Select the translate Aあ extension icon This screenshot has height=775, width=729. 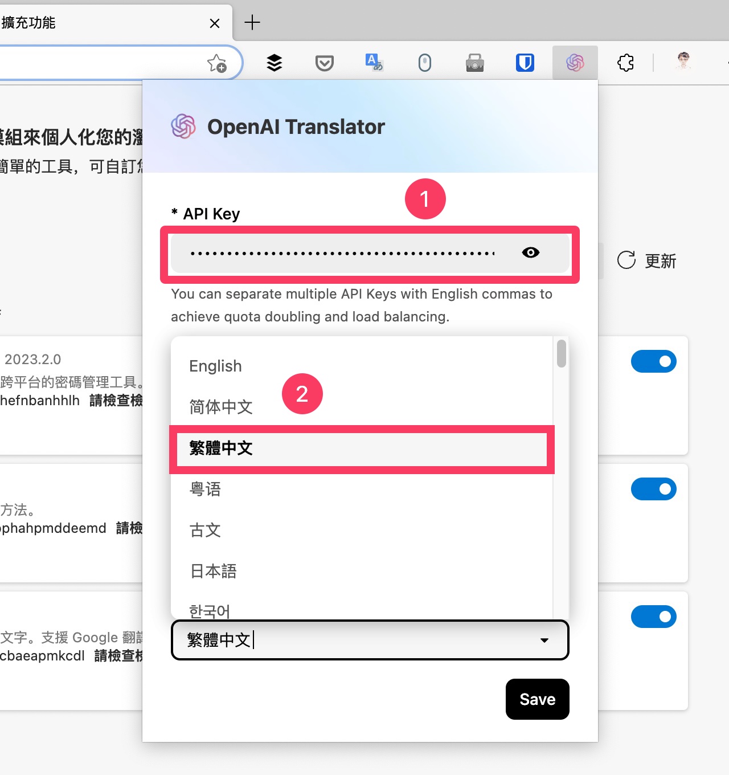[x=374, y=63]
